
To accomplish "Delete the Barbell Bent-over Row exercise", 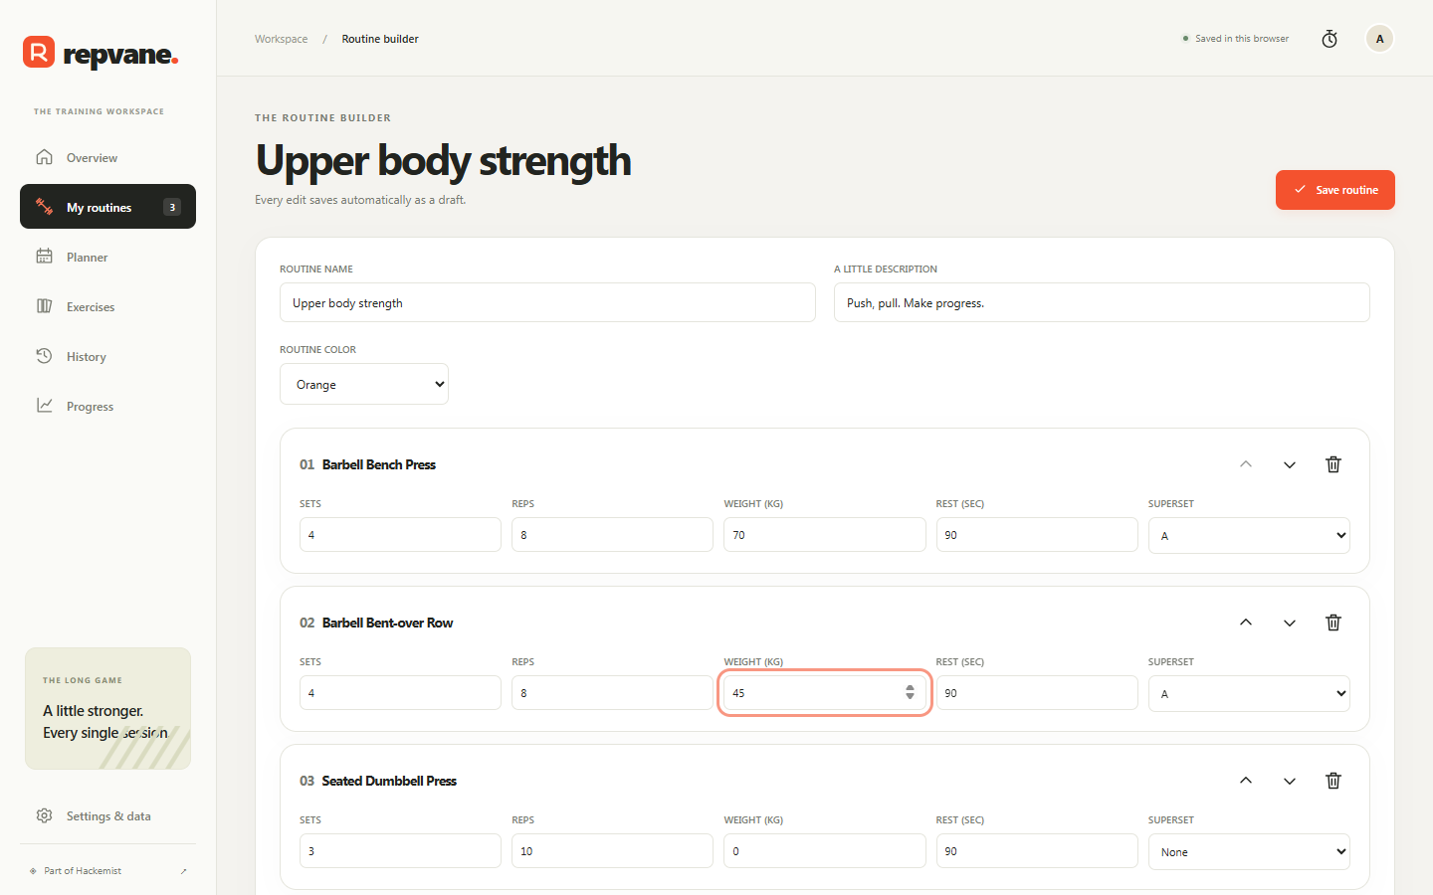I will coord(1333,623).
